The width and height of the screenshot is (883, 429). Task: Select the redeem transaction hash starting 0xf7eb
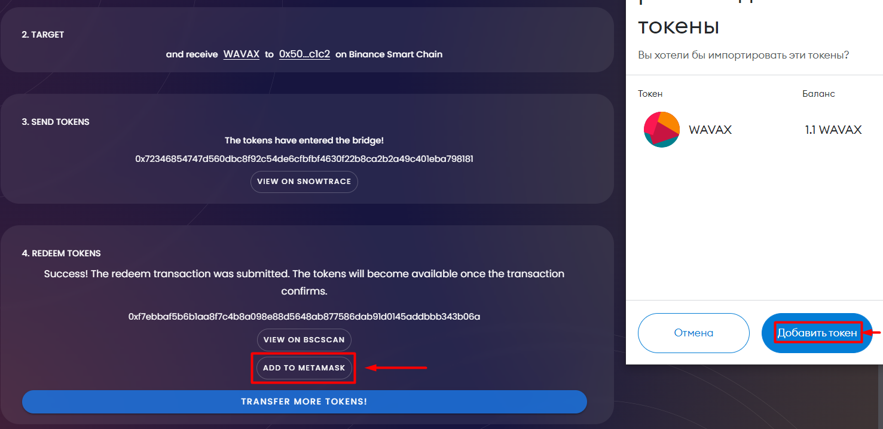pyautogui.click(x=304, y=316)
